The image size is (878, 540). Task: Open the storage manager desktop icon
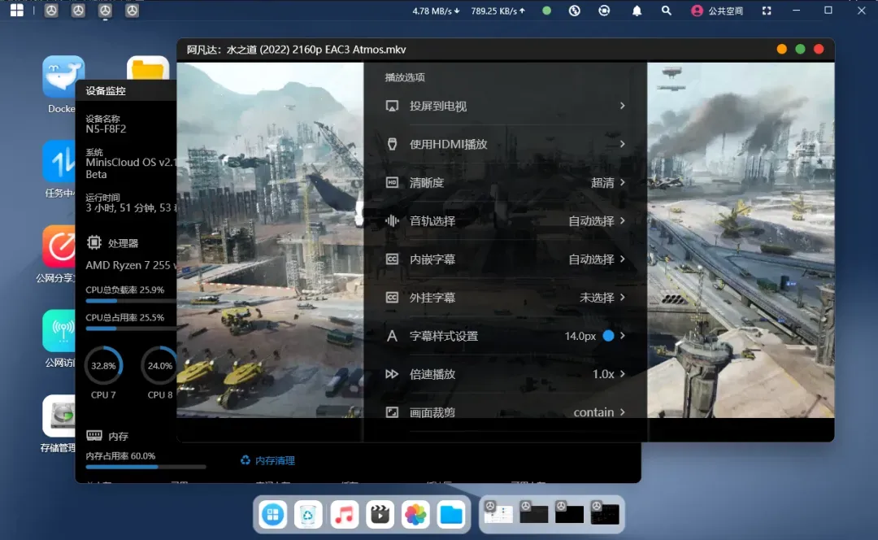(x=60, y=416)
